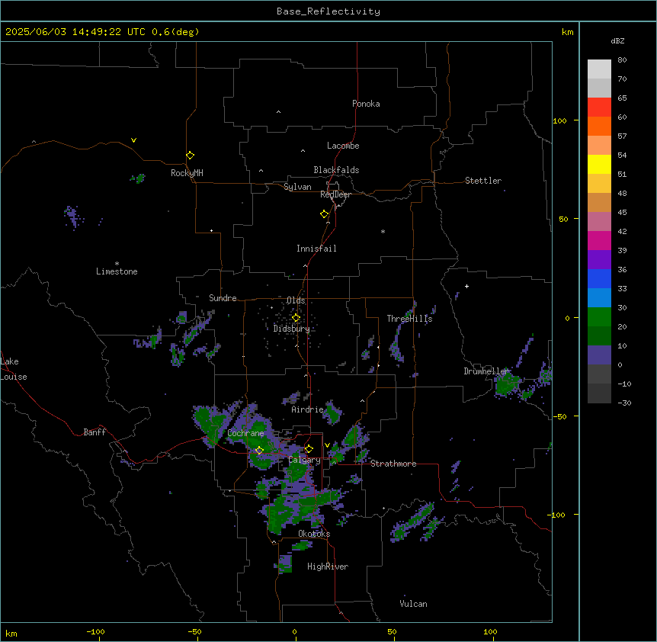Click the yellow V marker east of Calgary
657x642 pixels.
(x=327, y=445)
